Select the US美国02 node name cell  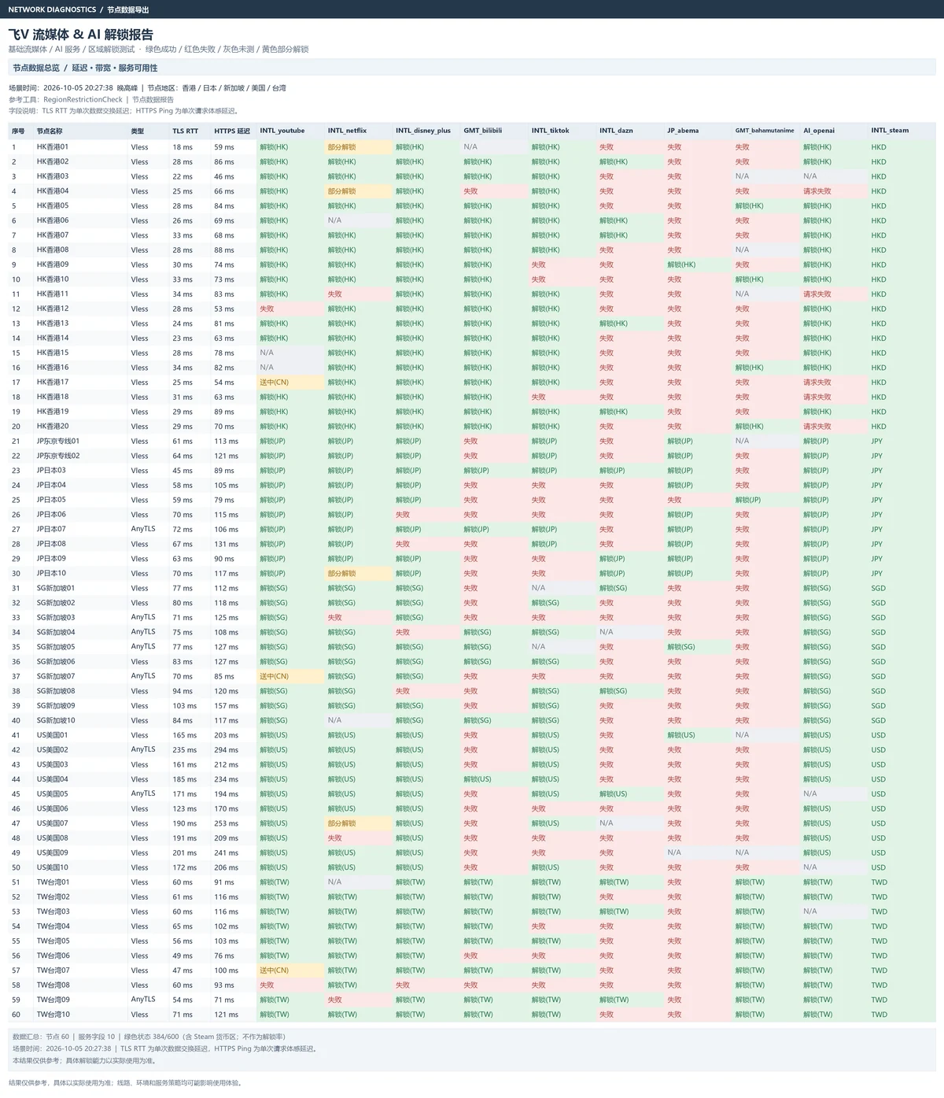[80, 749]
